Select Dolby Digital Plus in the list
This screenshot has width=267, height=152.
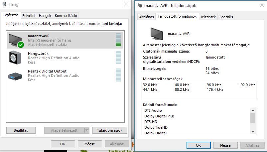[x=159, y=116]
